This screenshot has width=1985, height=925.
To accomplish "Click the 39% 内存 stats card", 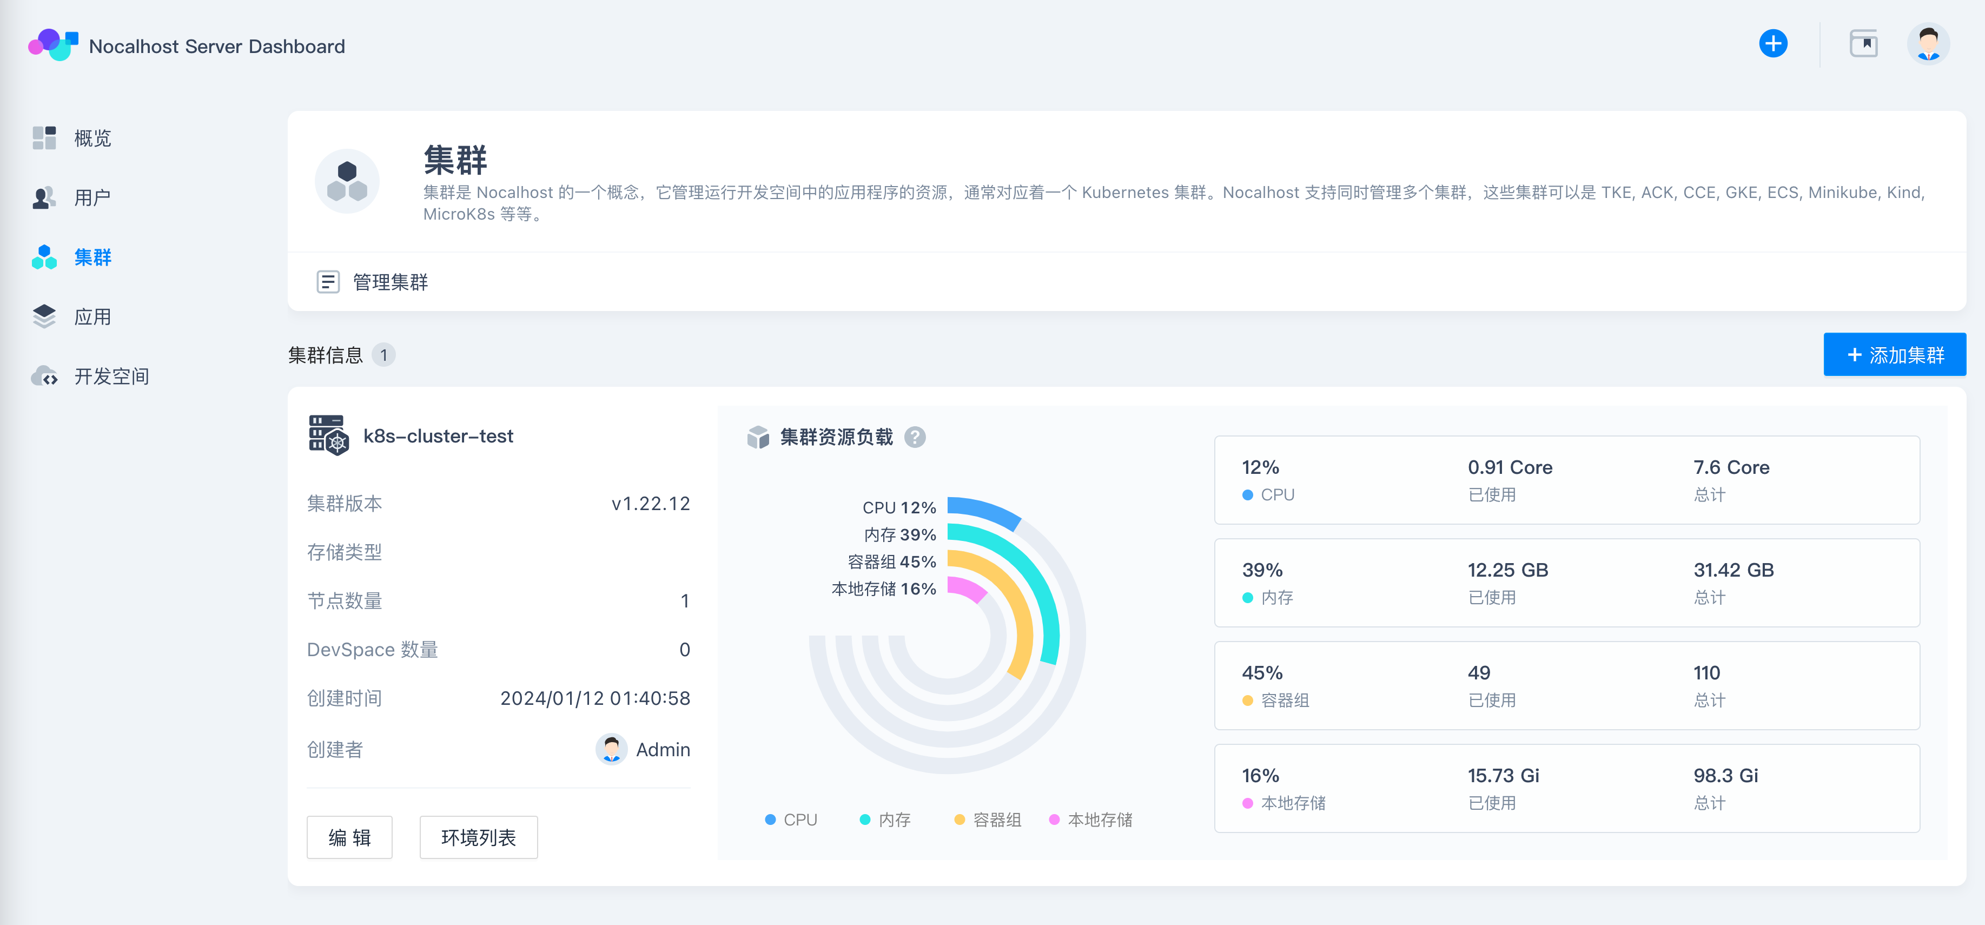I will [1566, 583].
